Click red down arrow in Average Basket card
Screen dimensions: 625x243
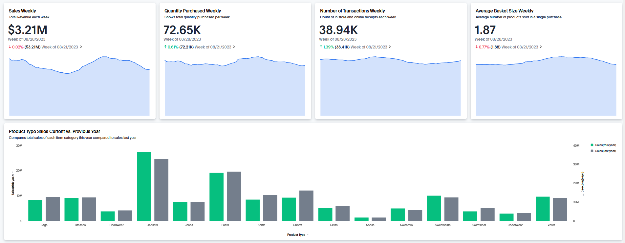coord(477,47)
